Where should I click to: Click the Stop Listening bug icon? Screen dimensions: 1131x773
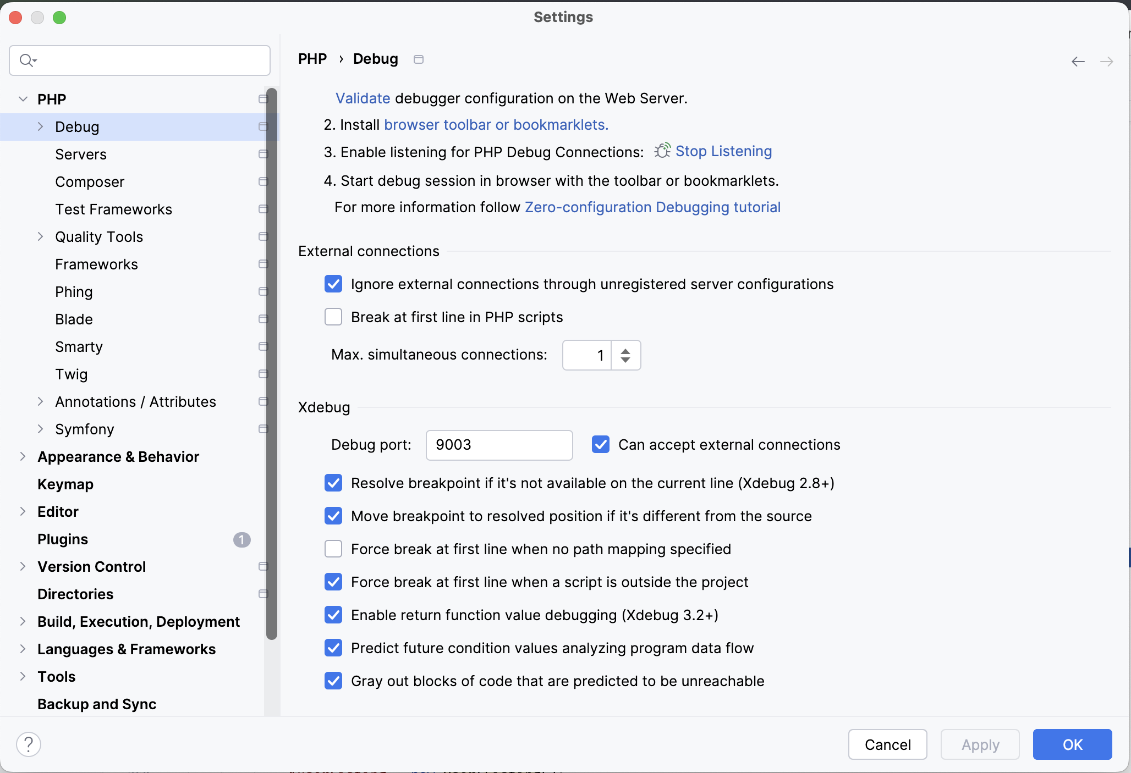click(x=662, y=151)
